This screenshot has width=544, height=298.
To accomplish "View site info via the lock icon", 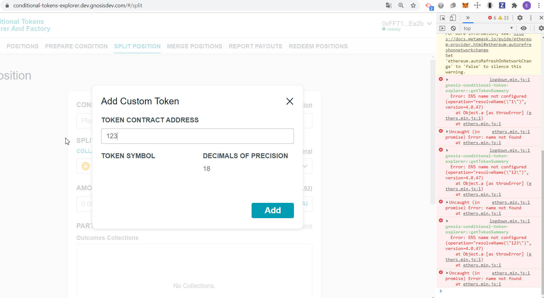I will [x=7, y=5].
